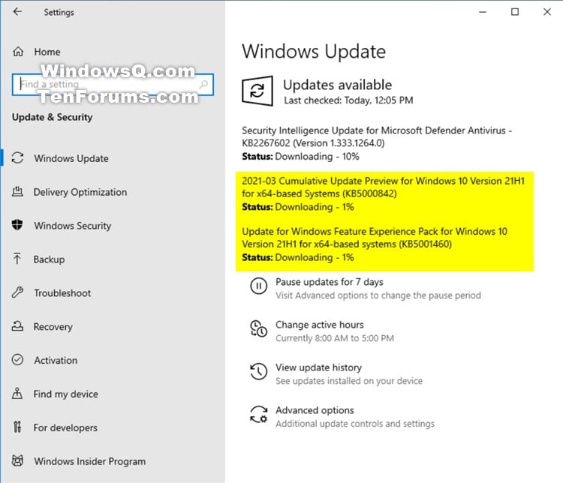Image resolution: width=563 pixels, height=483 pixels.
Task: Open Delivery Optimization settings page
Action: coord(80,192)
